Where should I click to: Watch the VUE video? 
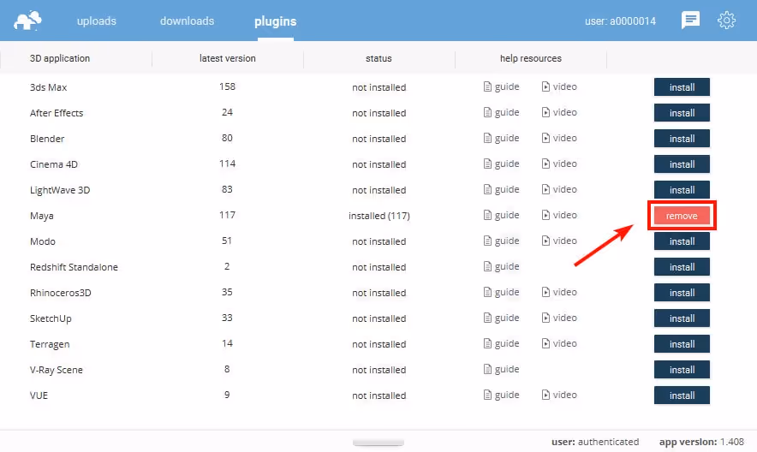[x=559, y=395]
